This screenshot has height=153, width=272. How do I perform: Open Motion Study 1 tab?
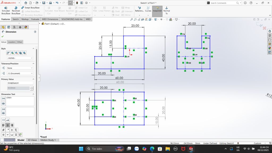48,140
